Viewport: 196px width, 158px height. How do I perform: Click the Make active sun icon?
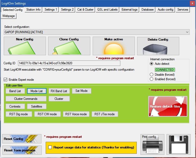(x=114, y=46)
